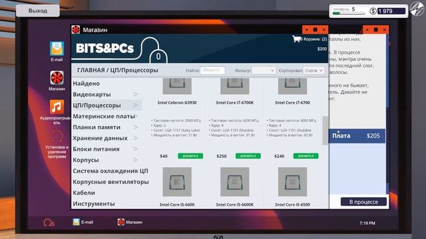Click the $240 price label

[280, 156]
